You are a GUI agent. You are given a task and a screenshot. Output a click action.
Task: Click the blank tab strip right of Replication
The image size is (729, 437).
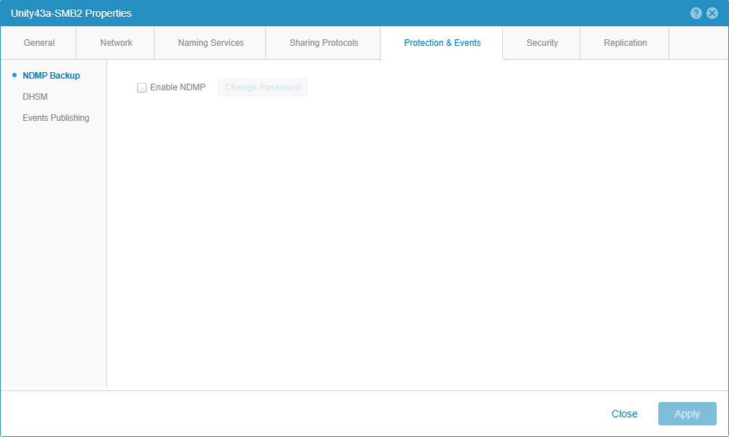point(698,43)
